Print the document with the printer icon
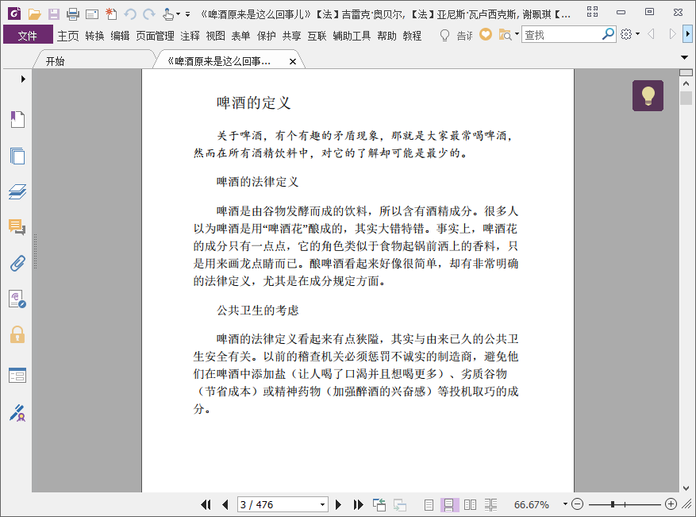Viewport: 696px width, 517px height. [x=73, y=14]
